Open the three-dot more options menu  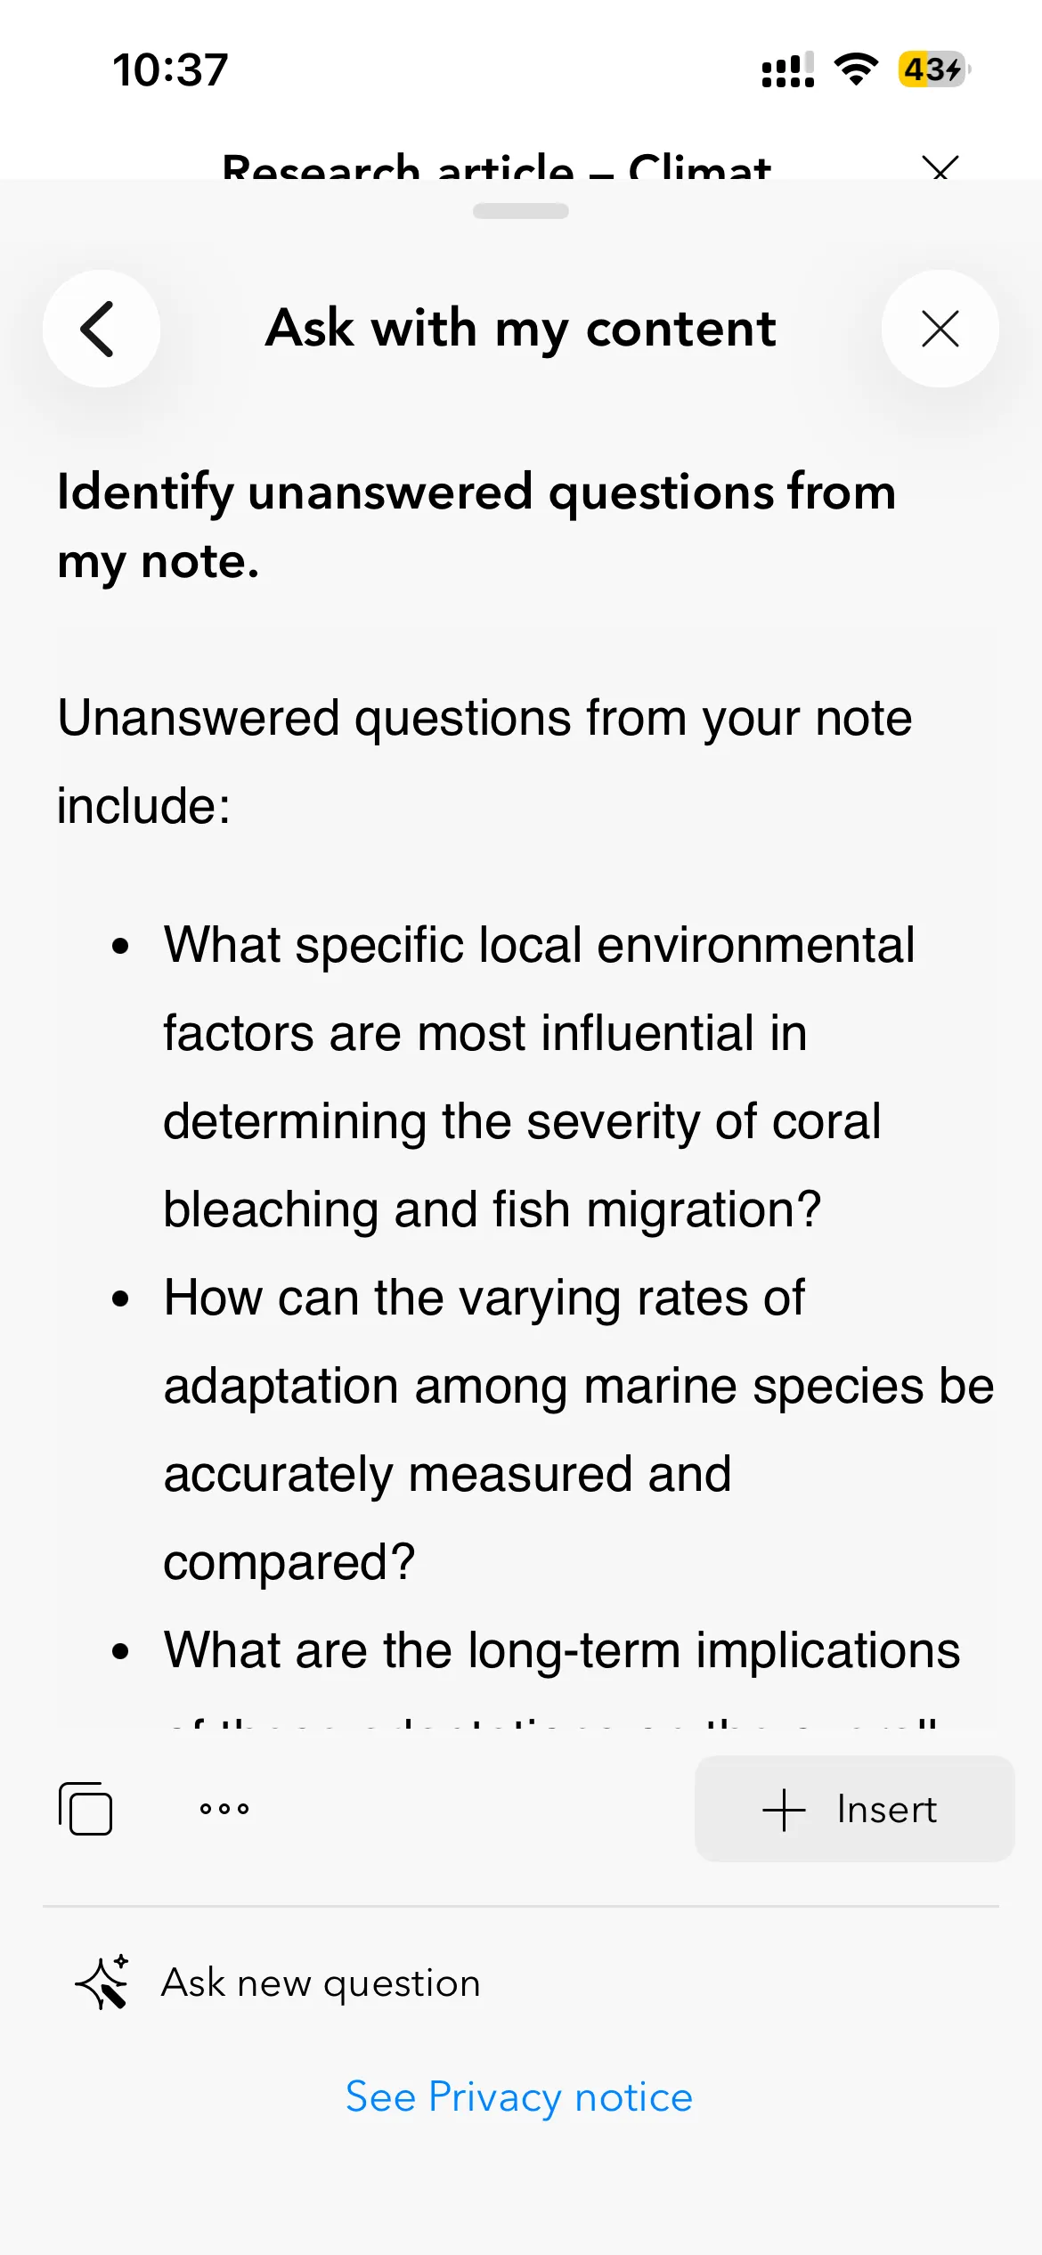tap(224, 1809)
